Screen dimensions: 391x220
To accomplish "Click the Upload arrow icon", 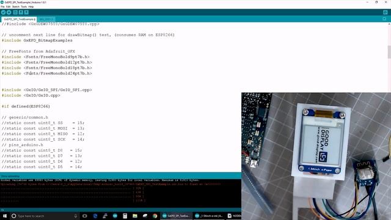I will (9, 12).
